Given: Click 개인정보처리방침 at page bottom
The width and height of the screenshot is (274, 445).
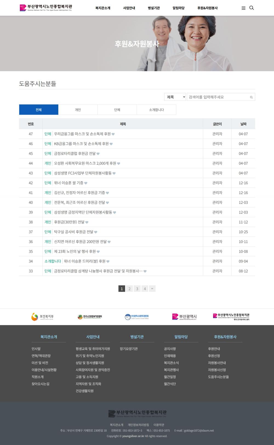Looking at the screenshot, I should click(138, 425).
